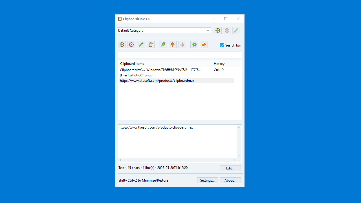The width and height of the screenshot is (361, 203).
Task: Minimize the ClipboardMax window
Action: point(213,19)
